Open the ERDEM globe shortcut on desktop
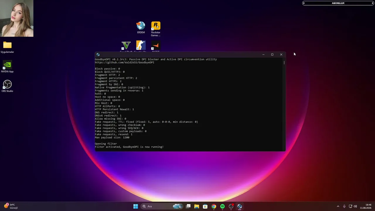 (x=141, y=28)
